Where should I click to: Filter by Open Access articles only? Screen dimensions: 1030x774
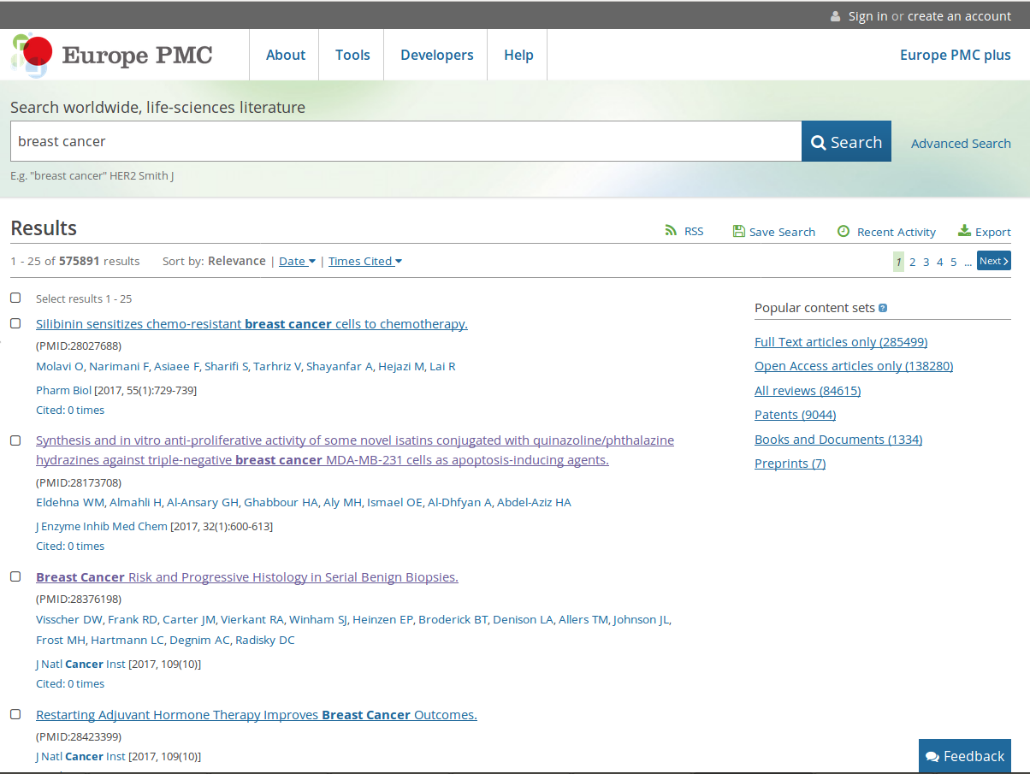click(853, 366)
